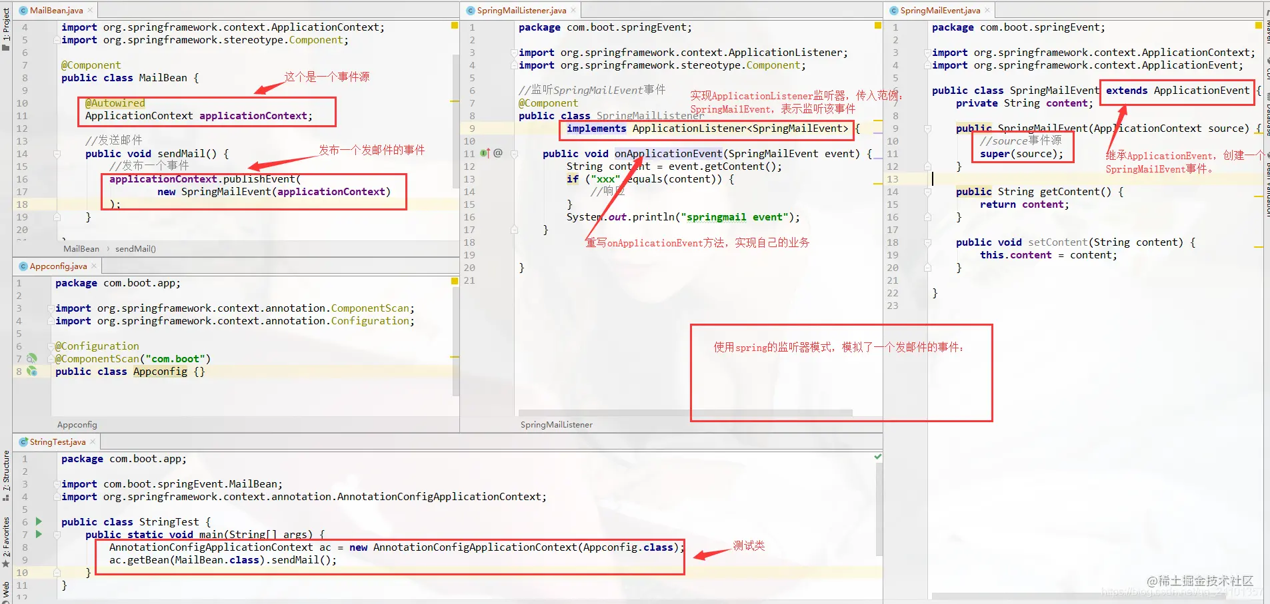Click the Appconfig breadcrumb
This screenshot has height=604, width=1270.
77,424
